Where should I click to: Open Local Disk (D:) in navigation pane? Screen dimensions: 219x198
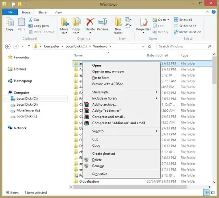(24, 104)
